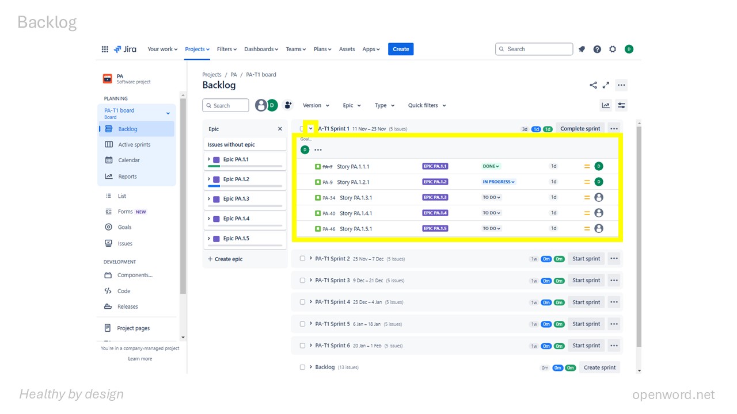Select the PA-T1 Sprint 6 checkbox
This screenshot has width=737, height=414.
click(302, 346)
